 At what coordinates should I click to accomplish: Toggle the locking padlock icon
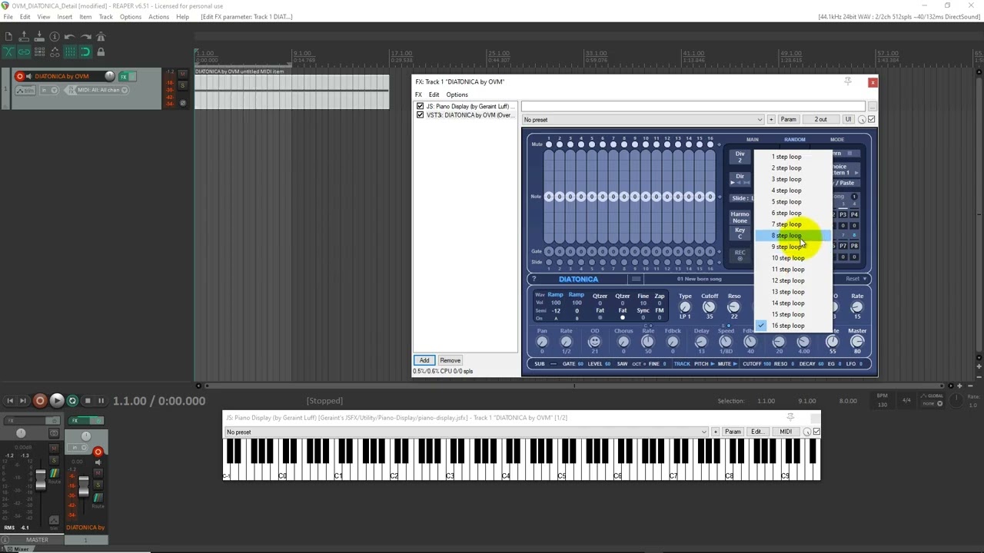click(x=101, y=51)
